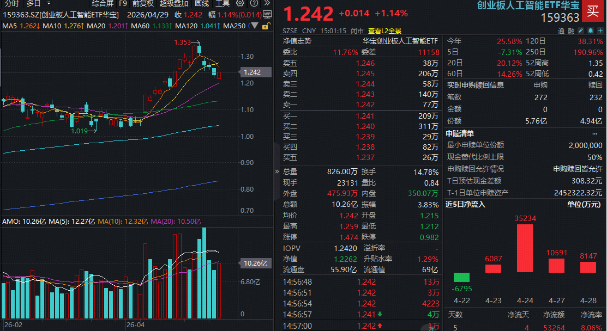
Task: Toggle 超级叠加 overlay option
Action: click(173, 3)
